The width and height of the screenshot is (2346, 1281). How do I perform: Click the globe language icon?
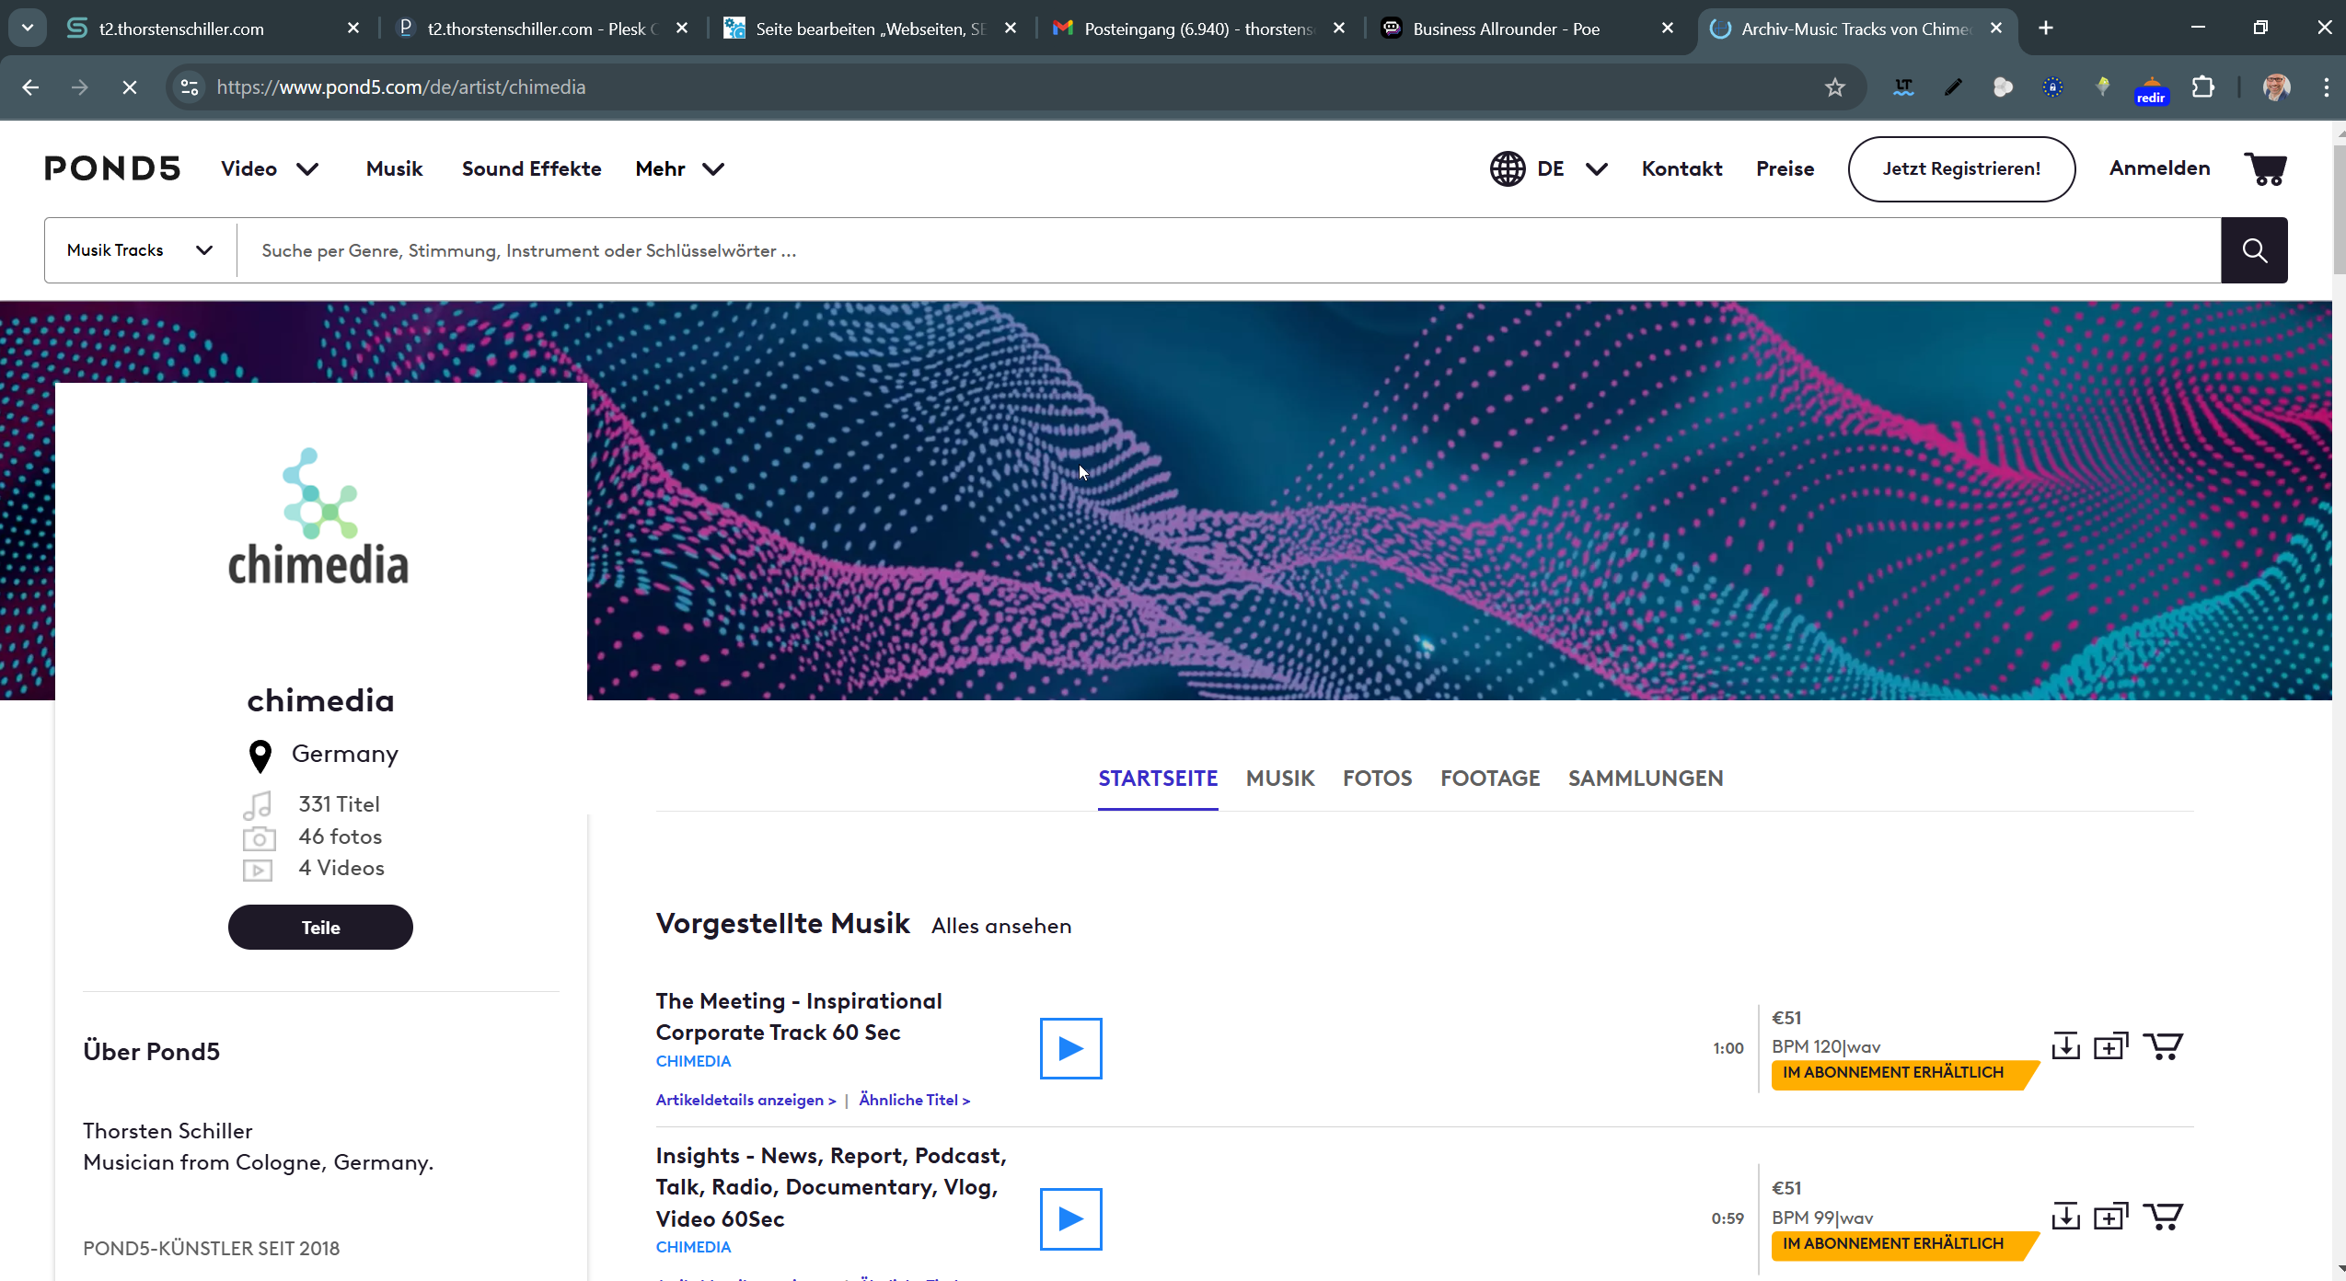(x=1508, y=169)
